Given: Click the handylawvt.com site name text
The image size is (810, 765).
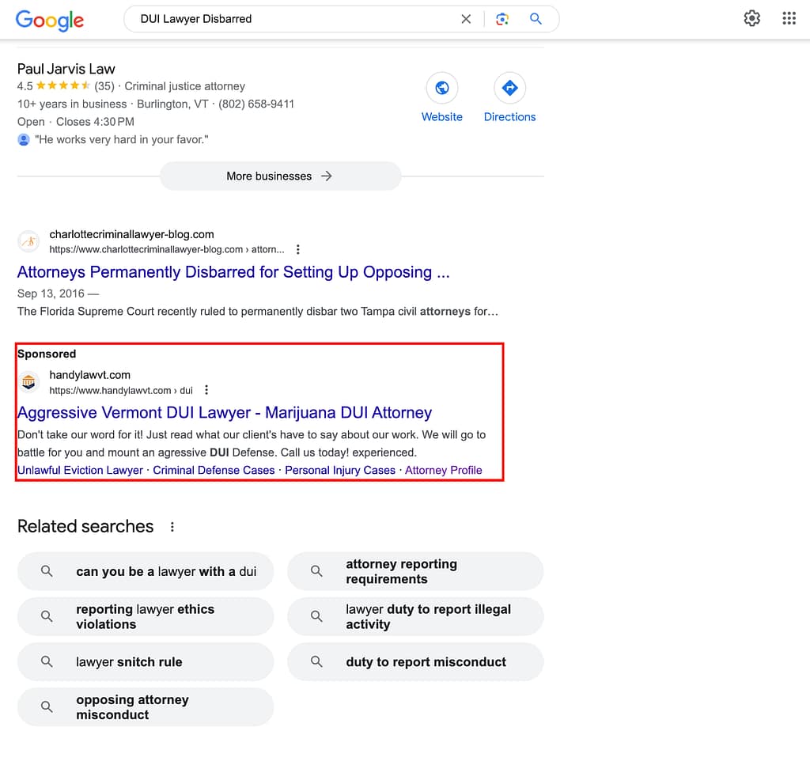Looking at the screenshot, I should click(90, 375).
